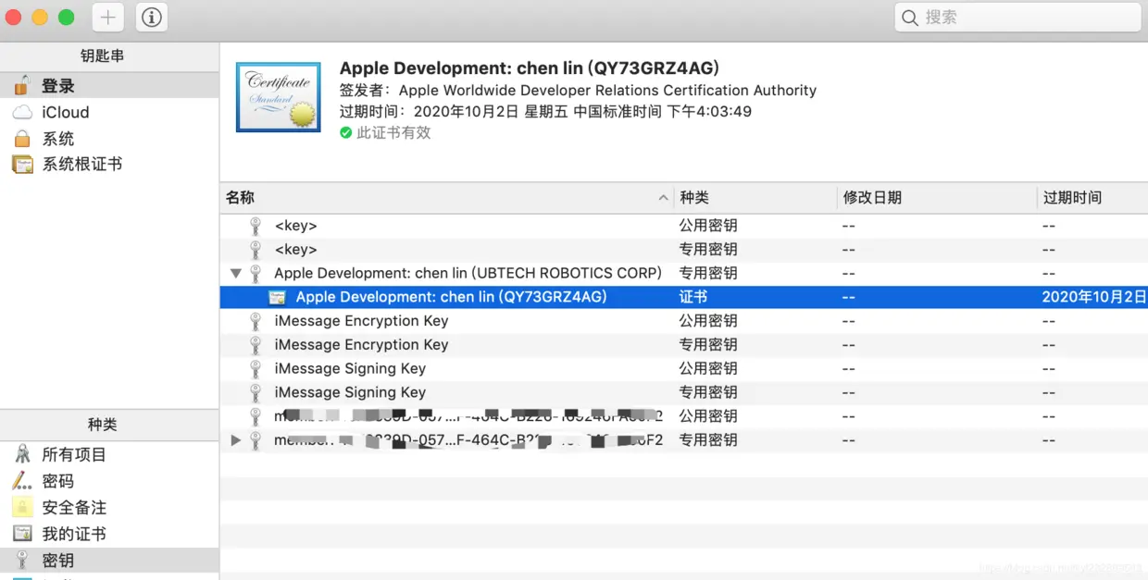This screenshot has height=580, width=1148.
Task: Expand the obscured member private key row
Action: 235,440
